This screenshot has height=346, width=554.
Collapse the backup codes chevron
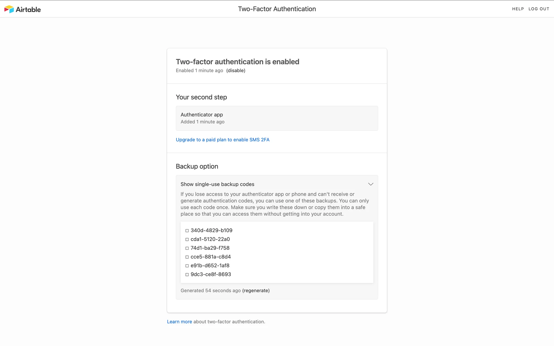(370, 184)
